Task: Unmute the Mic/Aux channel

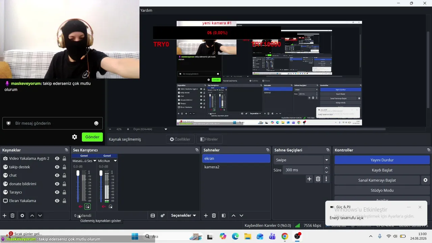Action: click(x=104, y=207)
